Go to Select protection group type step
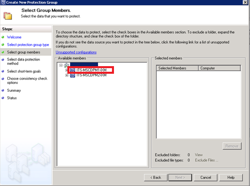 point(28,45)
